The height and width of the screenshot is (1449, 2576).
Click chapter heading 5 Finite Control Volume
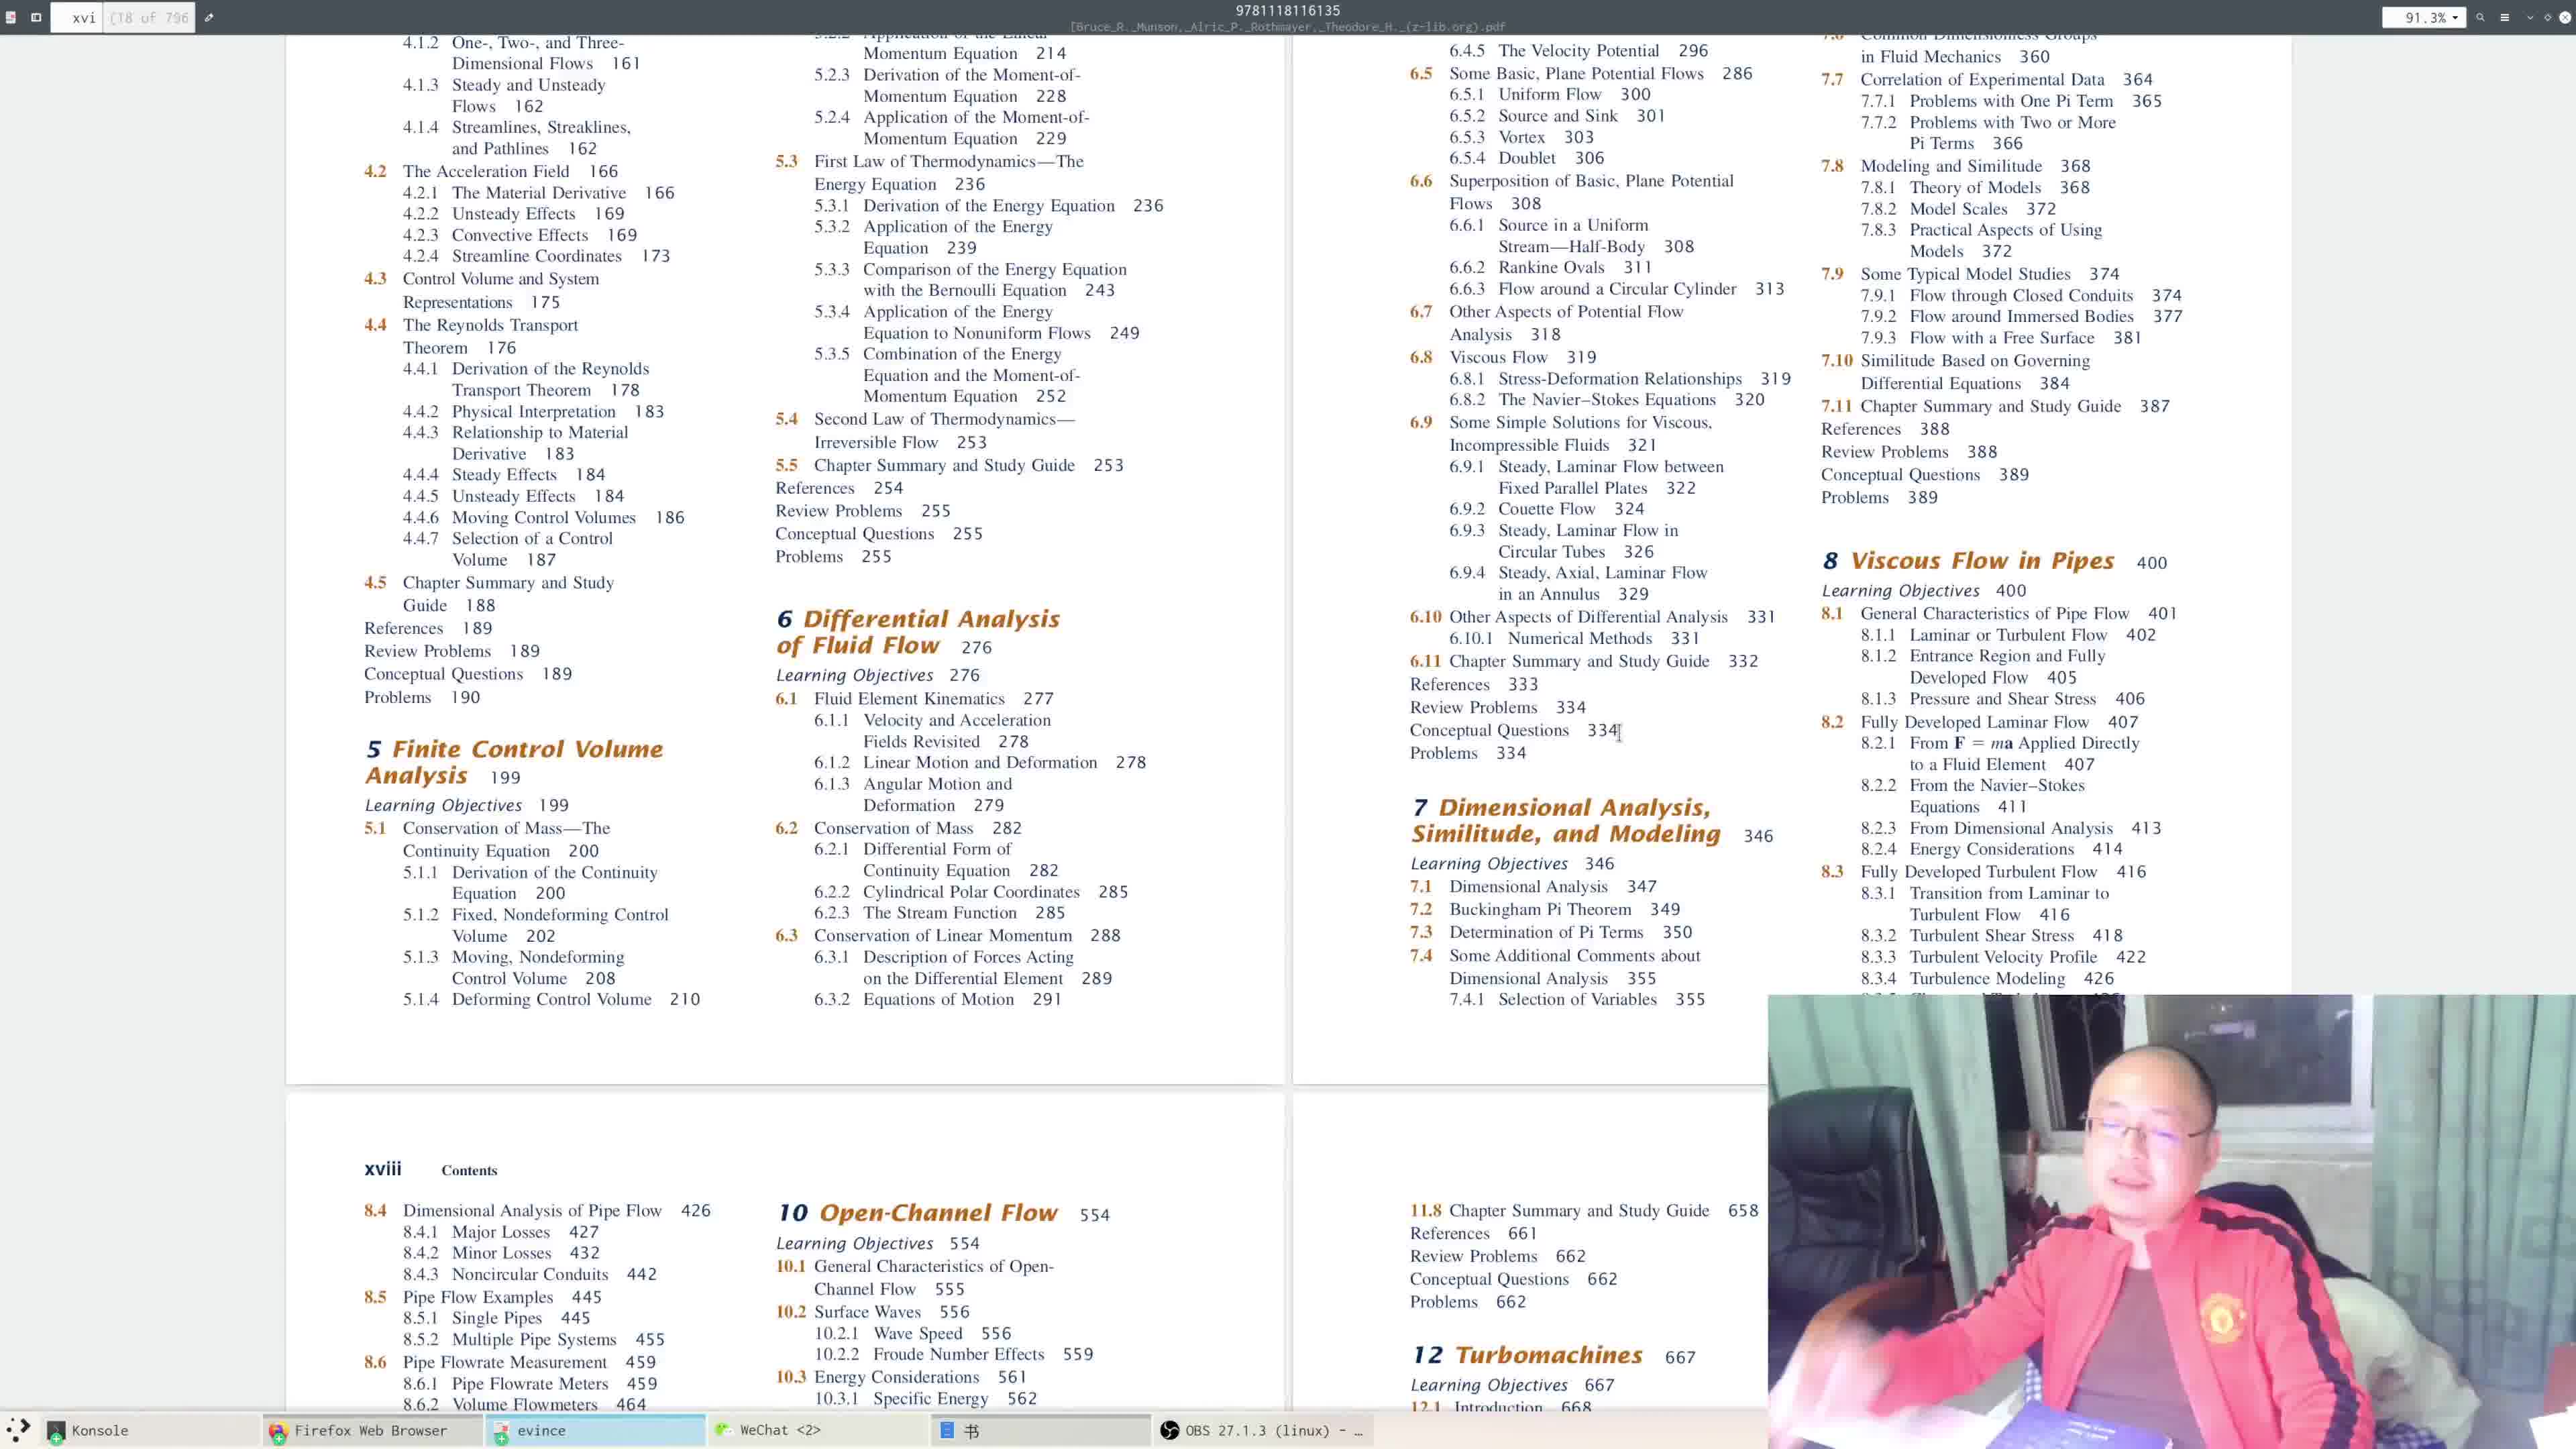click(514, 762)
